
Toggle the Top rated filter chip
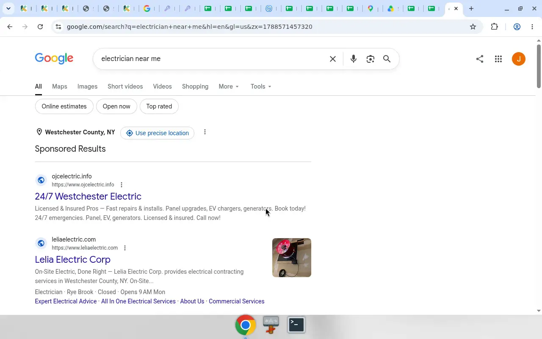pos(159,106)
